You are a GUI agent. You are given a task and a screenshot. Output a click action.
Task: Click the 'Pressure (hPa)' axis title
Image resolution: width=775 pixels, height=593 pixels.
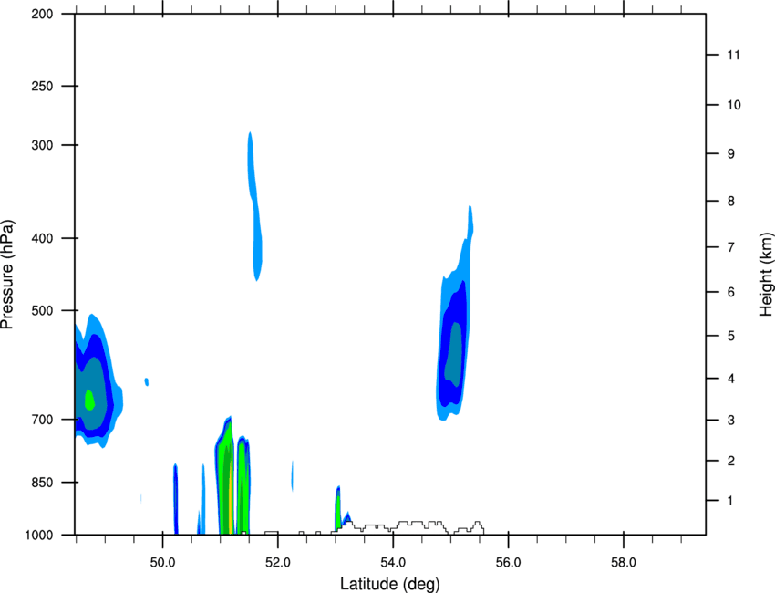pyautogui.click(x=8, y=275)
